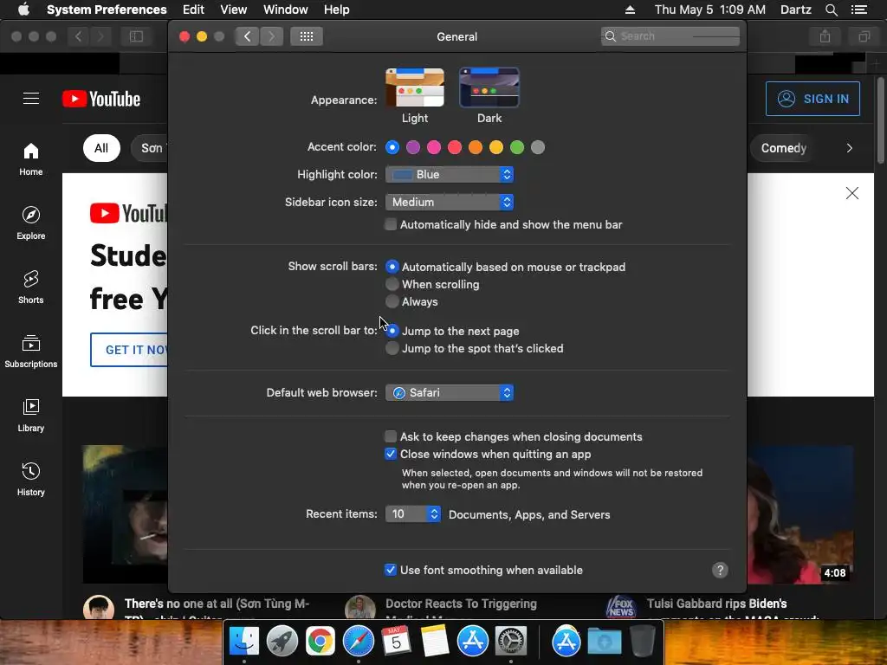
Task: Open Recent items count dropdown
Action: tap(413, 513)
